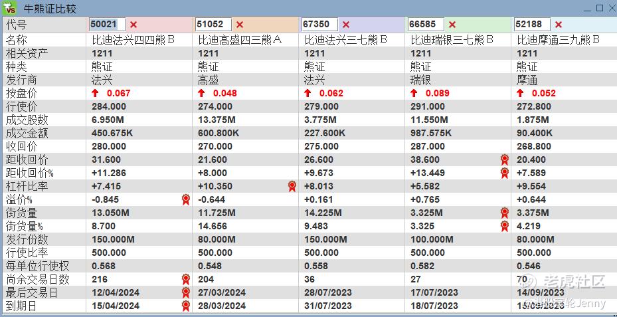The width and height of the screenshot is (617, 317).
Task: Maximize the 牛熊证比较 window
Action: [x=599, y=8]
